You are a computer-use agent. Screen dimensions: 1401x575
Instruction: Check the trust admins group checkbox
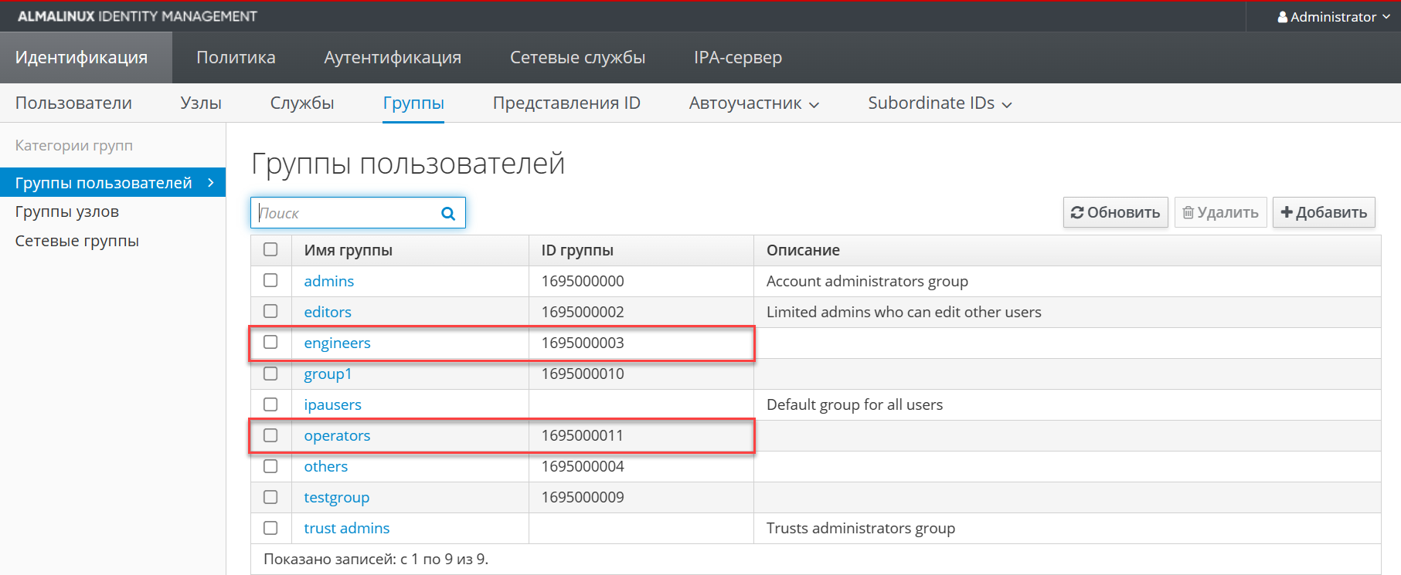click(x=270, y=528)
